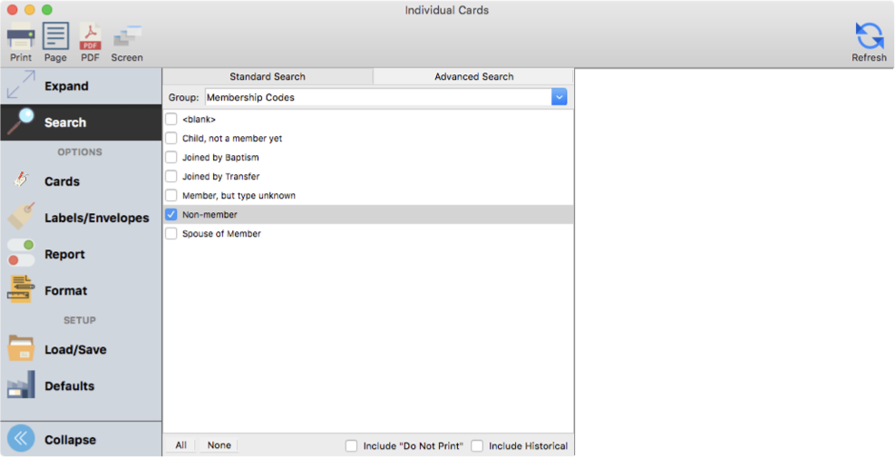
Task: Open the Group dropdown menu
Action: point(559,97)
